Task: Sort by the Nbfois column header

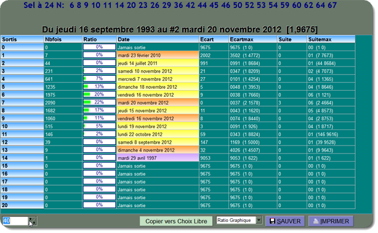Action: point(63,39)
